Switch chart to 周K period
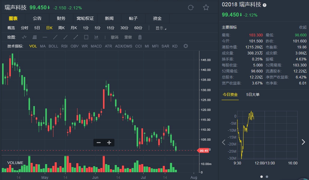 (x=61, y=28)
